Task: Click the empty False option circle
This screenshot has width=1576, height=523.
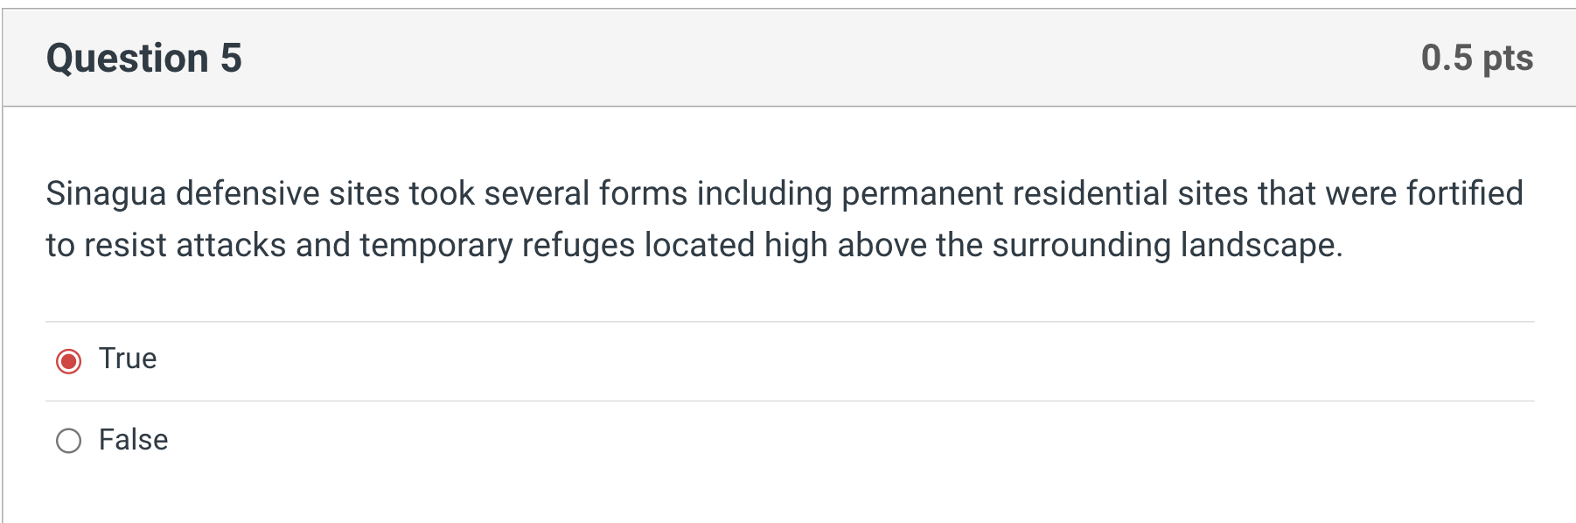Action: (x=69, y=439)
